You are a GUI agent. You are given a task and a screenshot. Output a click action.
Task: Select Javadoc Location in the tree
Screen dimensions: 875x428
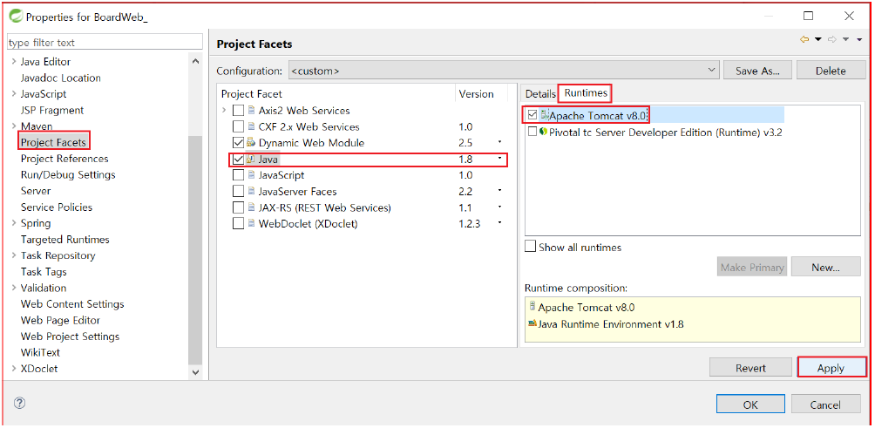[x=60, y=78]
